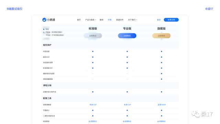Click the gold 立即购买 button under 旗舰版

161,36
